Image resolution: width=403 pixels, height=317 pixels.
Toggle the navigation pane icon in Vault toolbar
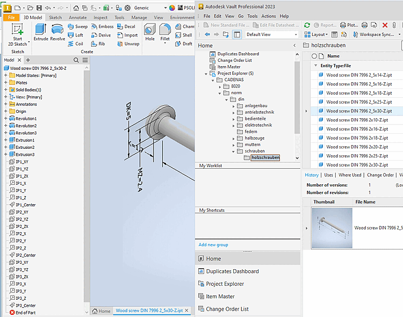[237, 34]
